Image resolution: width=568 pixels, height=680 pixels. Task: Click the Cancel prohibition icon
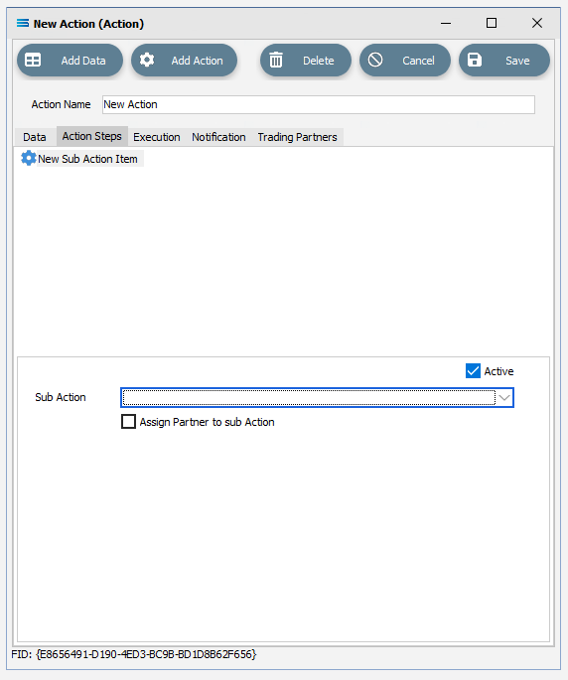pos(375,60)
